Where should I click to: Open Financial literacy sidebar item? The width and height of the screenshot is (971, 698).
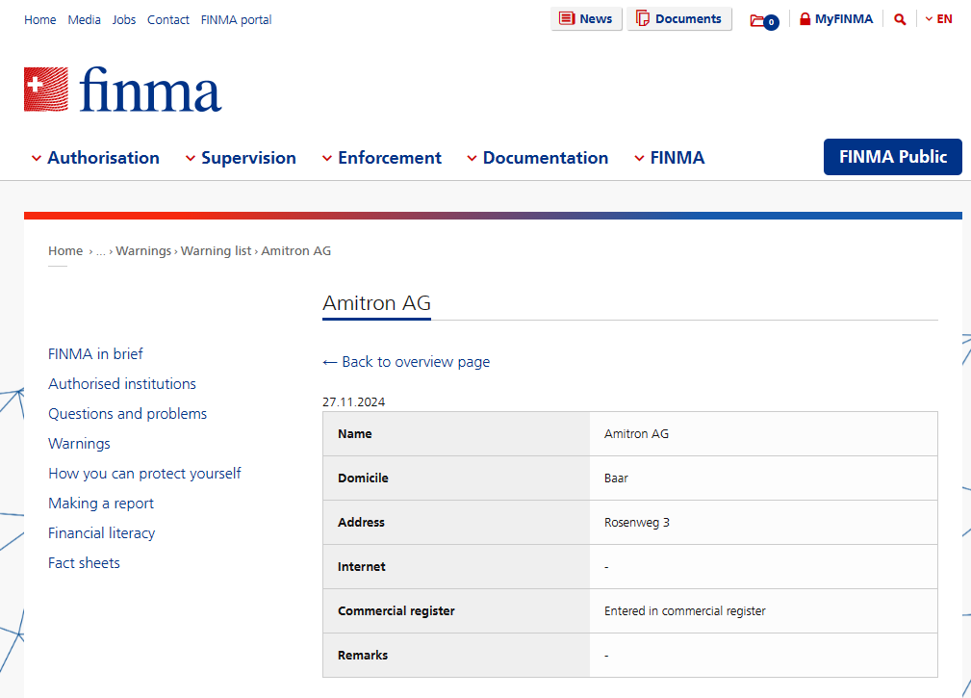coord(102,533)
